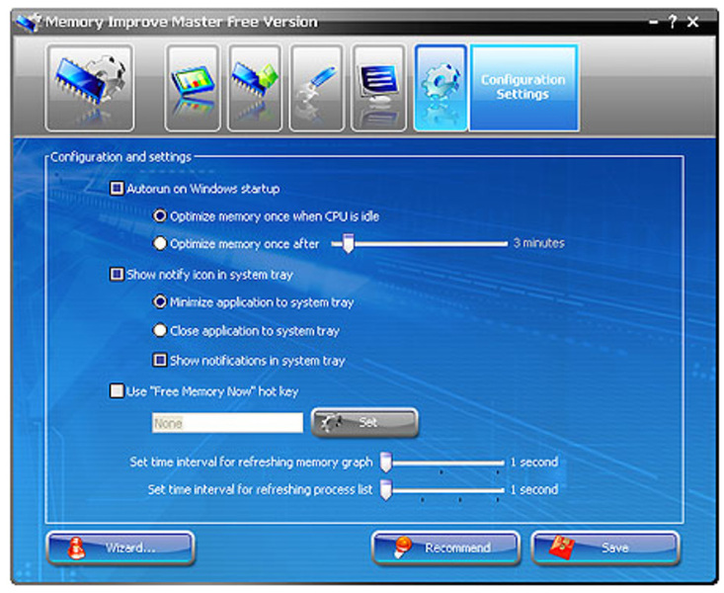The height and width of the screenshot is (593, 724).
Task: Open the memory chip with green arrow icon
Action: (x=255, y=88)
